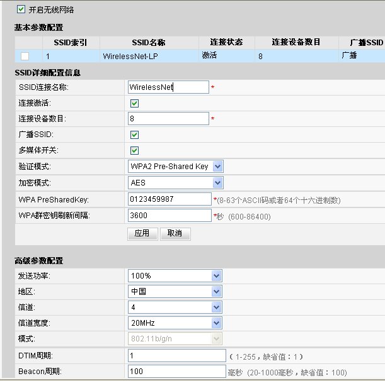Open the 地区 中国 dropdown
The height and width of the screenshot is (381, 385).
(175, 292)
